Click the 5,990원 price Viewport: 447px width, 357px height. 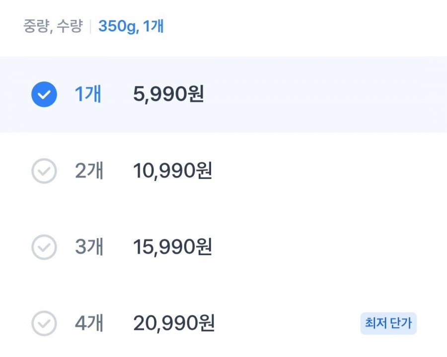click(168, 94)
